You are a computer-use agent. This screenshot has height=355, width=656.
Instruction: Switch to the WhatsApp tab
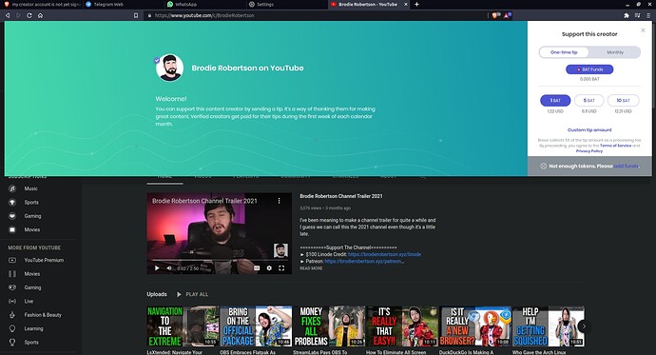pos(205,4)
